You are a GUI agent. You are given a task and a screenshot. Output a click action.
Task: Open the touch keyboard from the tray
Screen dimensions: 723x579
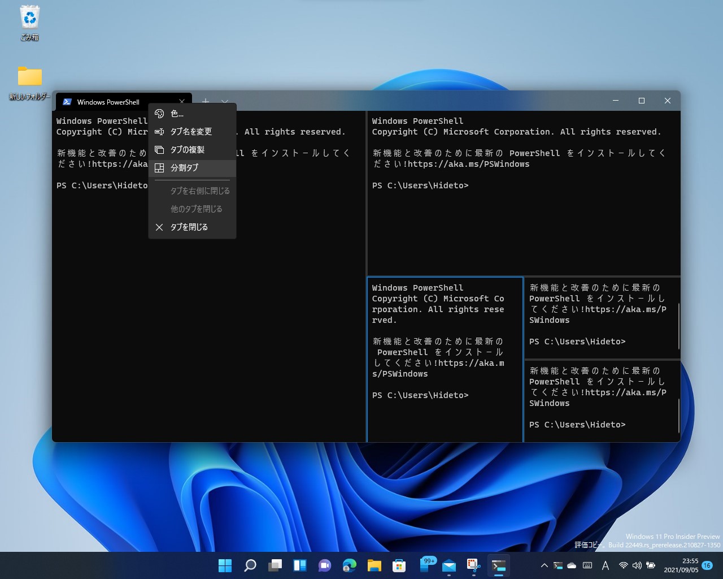click(587, 565)
